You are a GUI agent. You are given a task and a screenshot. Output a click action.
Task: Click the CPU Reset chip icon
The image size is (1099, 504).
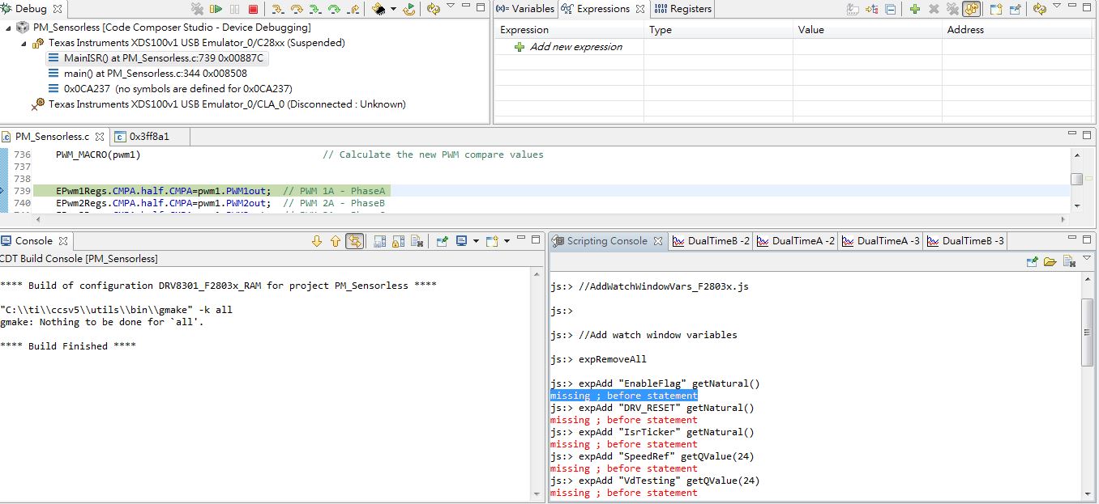[x=378, y=9]
